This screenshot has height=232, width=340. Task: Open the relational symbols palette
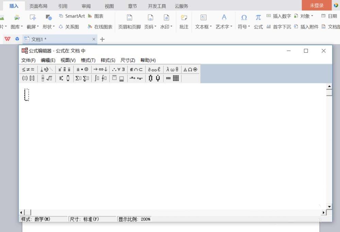click(28, 69)
